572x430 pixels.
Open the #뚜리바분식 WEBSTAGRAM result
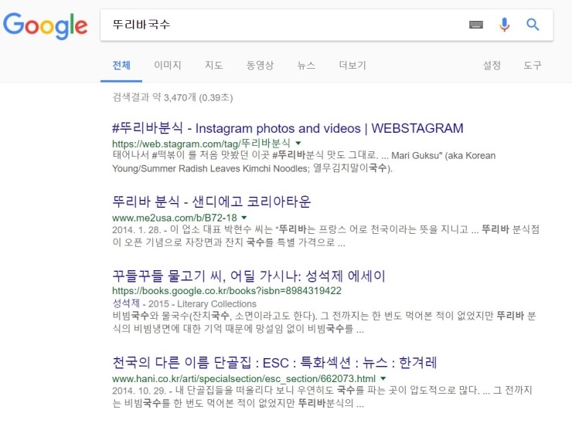point(288,128)
